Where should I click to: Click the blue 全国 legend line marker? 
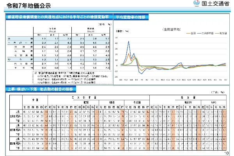[x=187, y=34]
